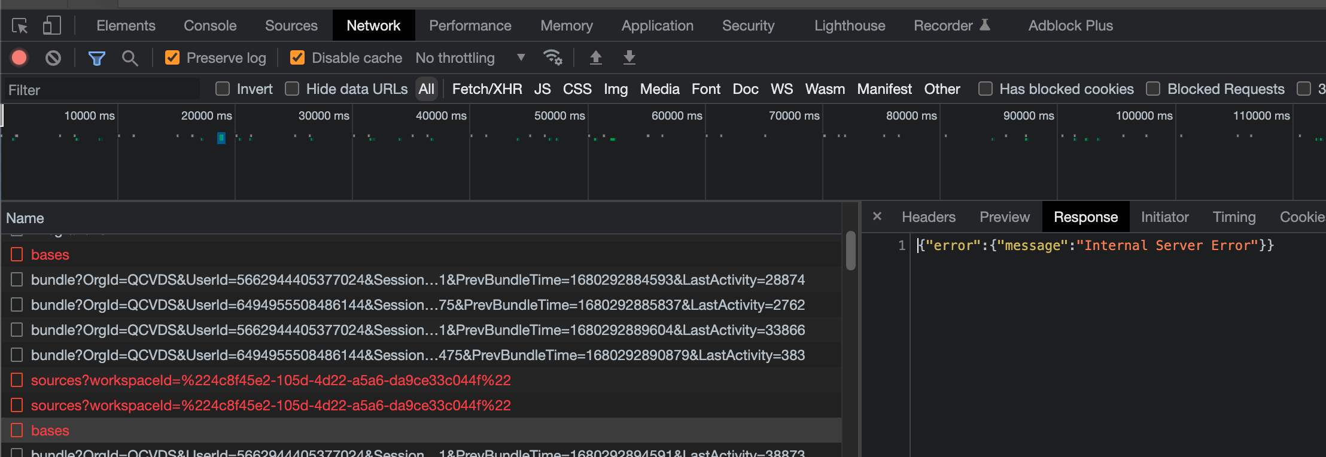Screen dimensions: 1326x457
Task: Select the selected failed bases request
Action: click(x=50, y=431)
